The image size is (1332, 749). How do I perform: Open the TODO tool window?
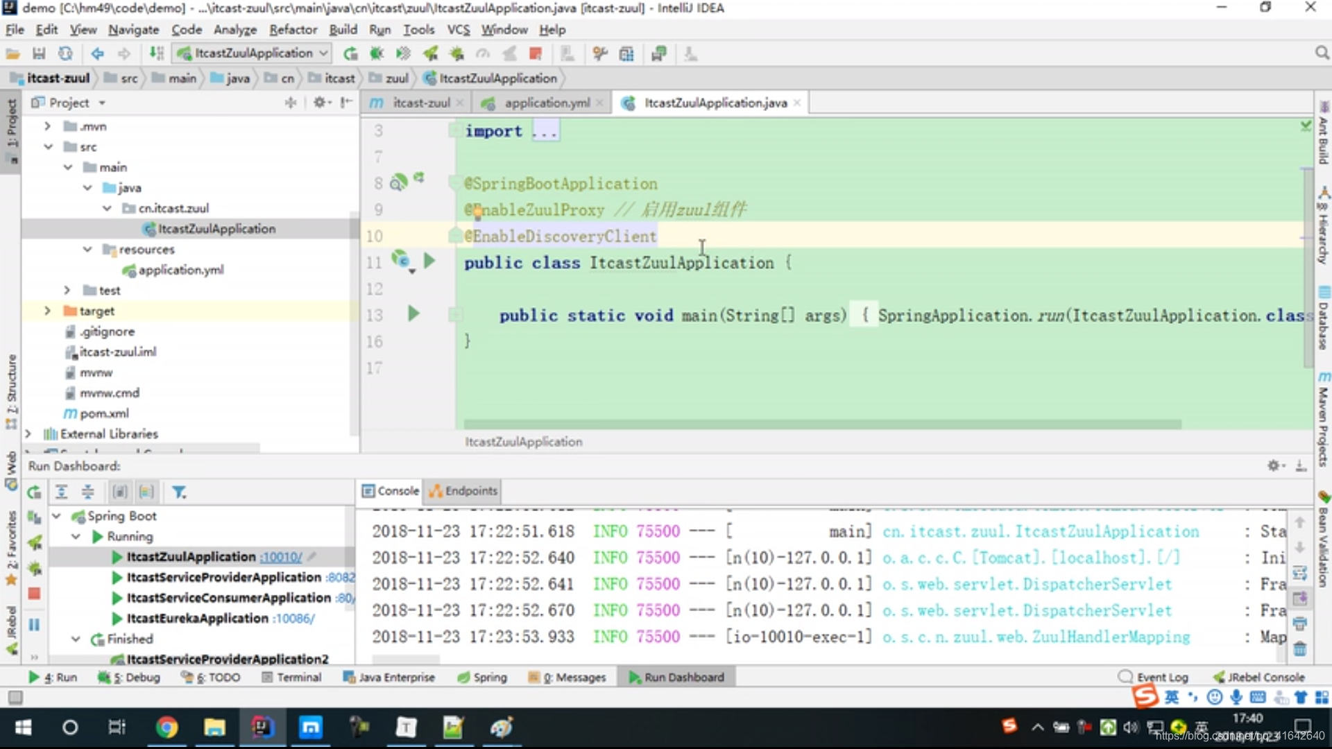(x=211, y=678)
